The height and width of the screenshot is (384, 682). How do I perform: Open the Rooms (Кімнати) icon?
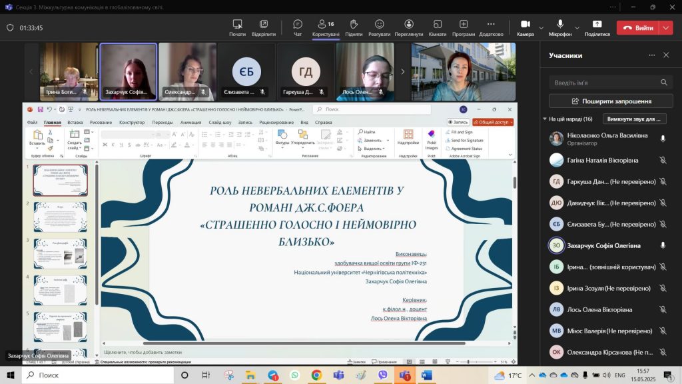(437, 27)
